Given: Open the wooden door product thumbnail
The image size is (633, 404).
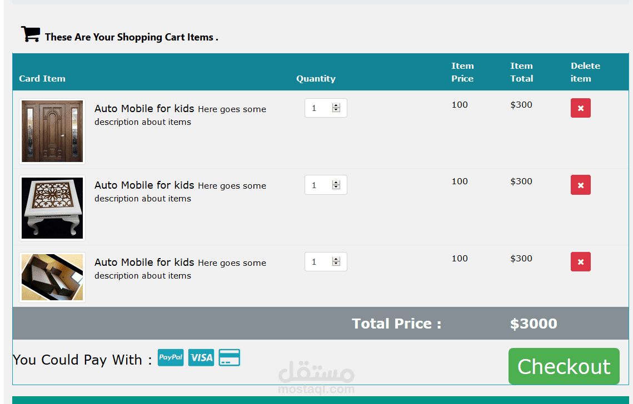Looking at the screenshot, I should (x=52, y=132).
